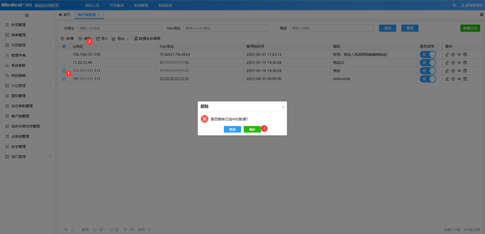The height and width of the screenshot is (234, 485).
Task: Click the eye view icon for 111.111.111.111
Action: tap(459, 71)
